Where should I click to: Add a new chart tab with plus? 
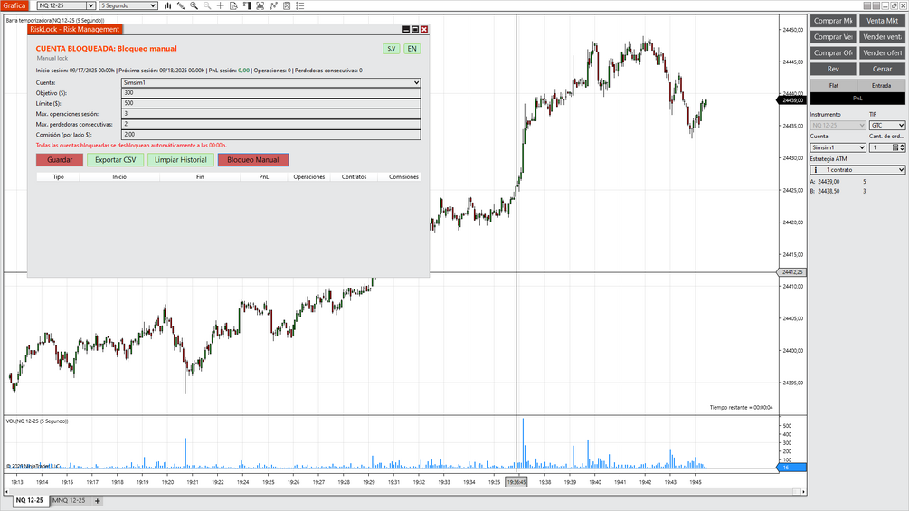pos(98,500)
